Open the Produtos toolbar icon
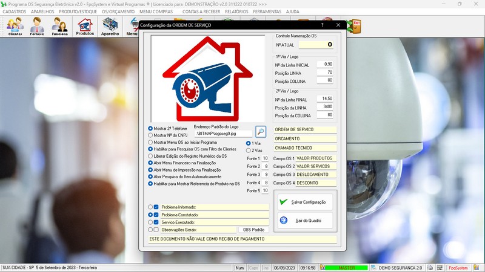Image resolution: width=485 pixels, height=272 pixels. pos(85,27)
